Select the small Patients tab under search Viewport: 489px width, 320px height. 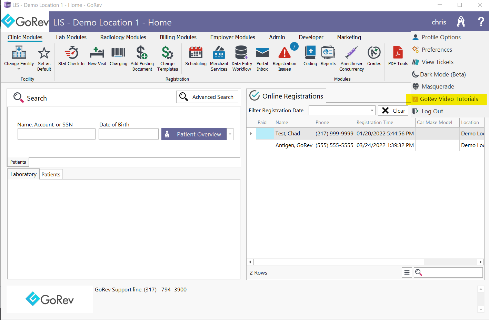point(18,162)
